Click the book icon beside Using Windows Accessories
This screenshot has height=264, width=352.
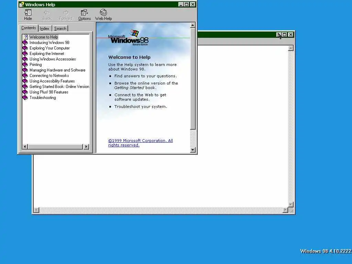25,59
